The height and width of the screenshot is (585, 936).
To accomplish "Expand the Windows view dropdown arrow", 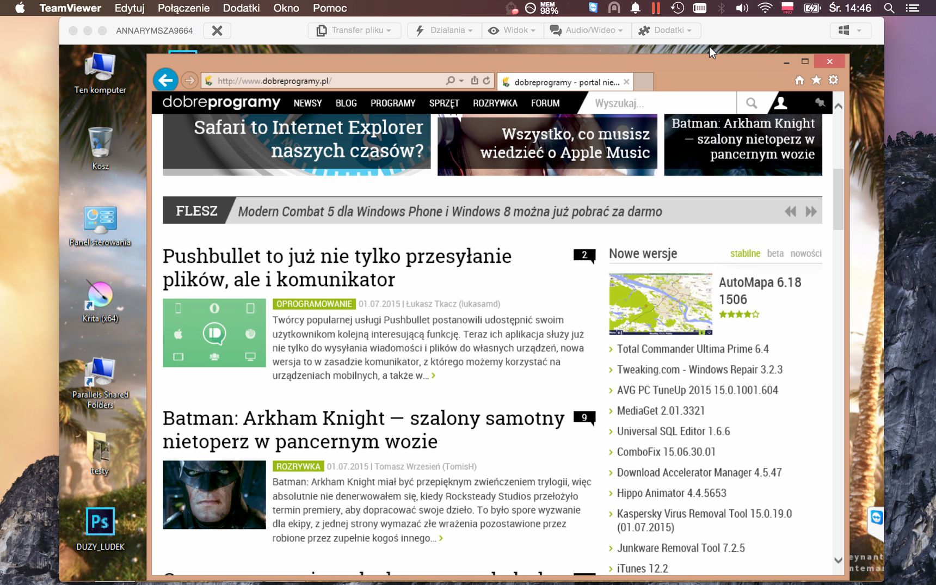I will click(x=859, y=30).
